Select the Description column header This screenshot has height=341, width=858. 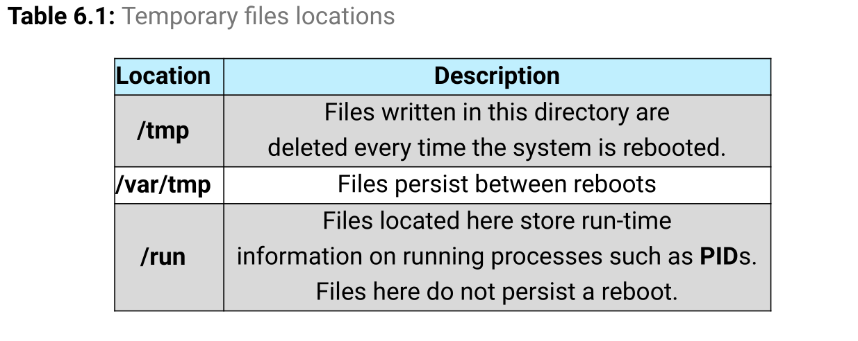[x=497, y=76]
